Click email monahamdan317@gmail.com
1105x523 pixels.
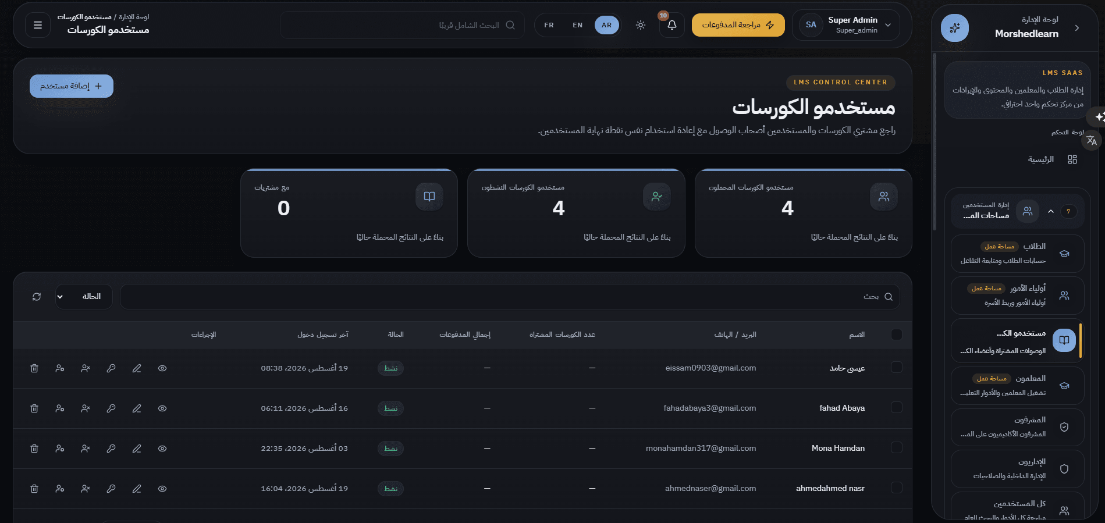coord(701,448)
